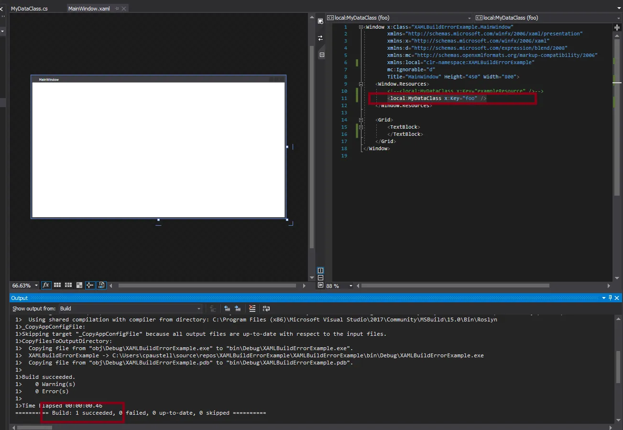Image resolution: width=623 pixels, height=430 pixels.
Task: Swap the Design and XAML panes
Action: point(320,38)
